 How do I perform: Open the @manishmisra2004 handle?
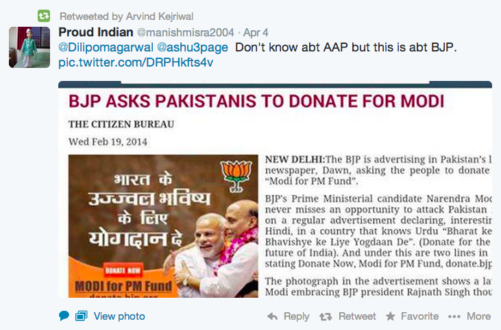(x=186, y=33)
